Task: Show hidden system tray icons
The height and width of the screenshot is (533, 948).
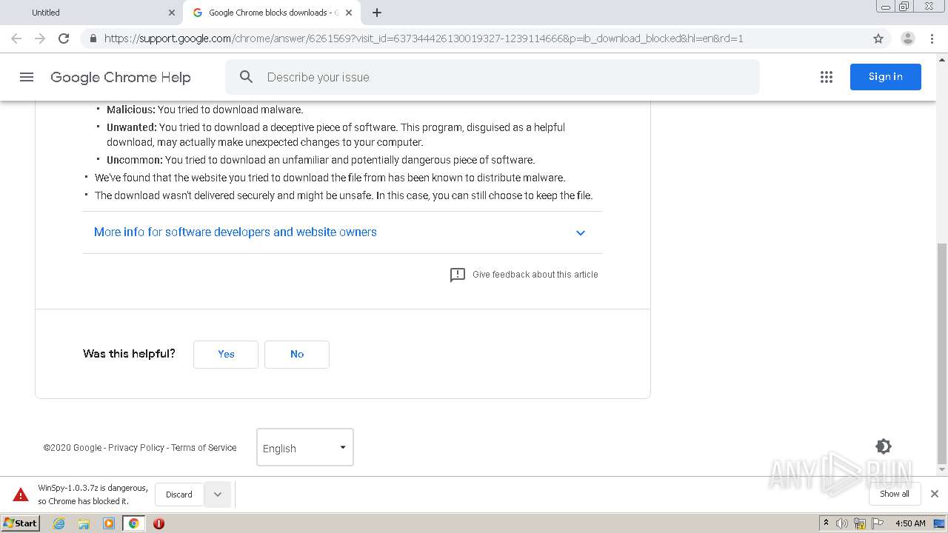Action: tap(827, 523)
